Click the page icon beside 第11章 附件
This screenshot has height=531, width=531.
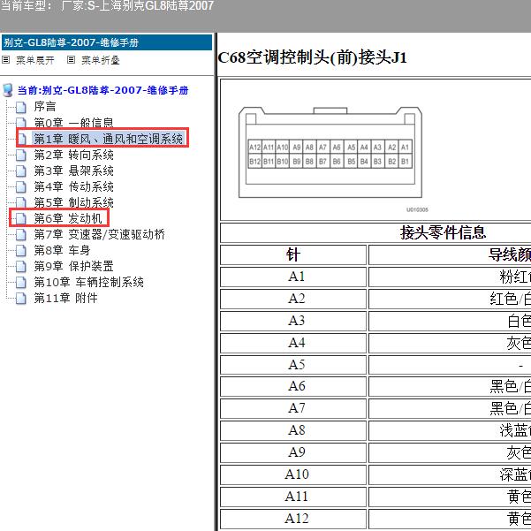pyautogui.click(x=21, y=299)
